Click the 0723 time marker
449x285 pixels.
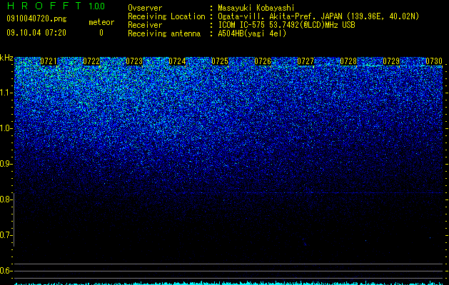134,61
